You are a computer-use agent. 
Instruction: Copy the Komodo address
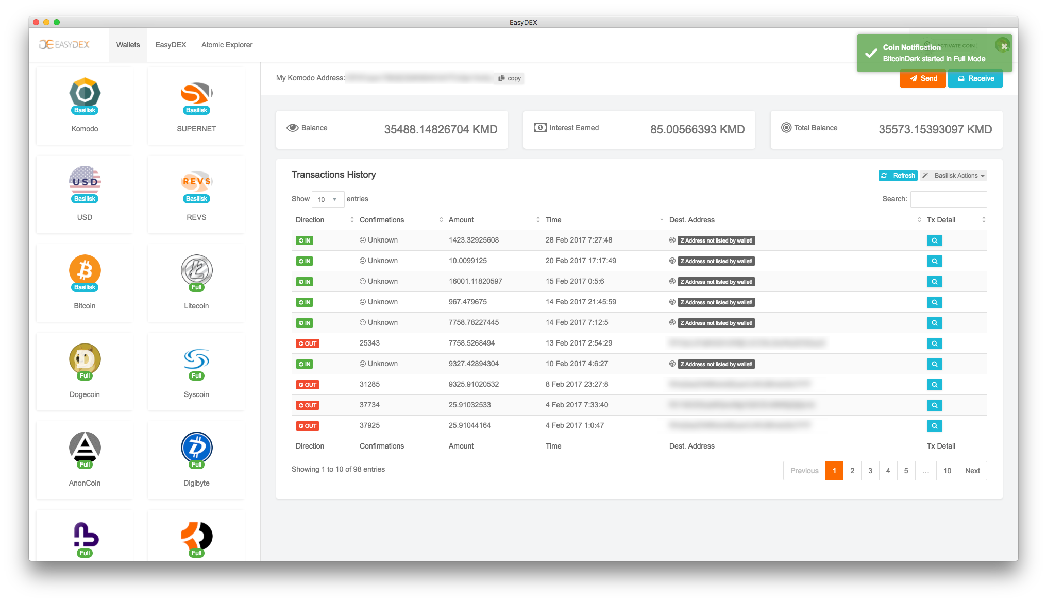pyautogui.click(x=510, y=78)
